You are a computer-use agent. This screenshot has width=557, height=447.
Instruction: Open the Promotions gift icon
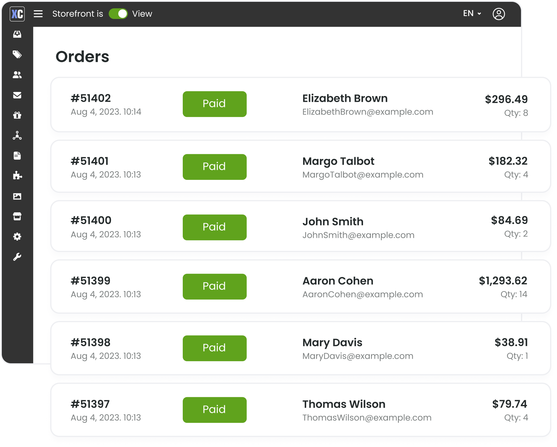click(x=17, y=115)
